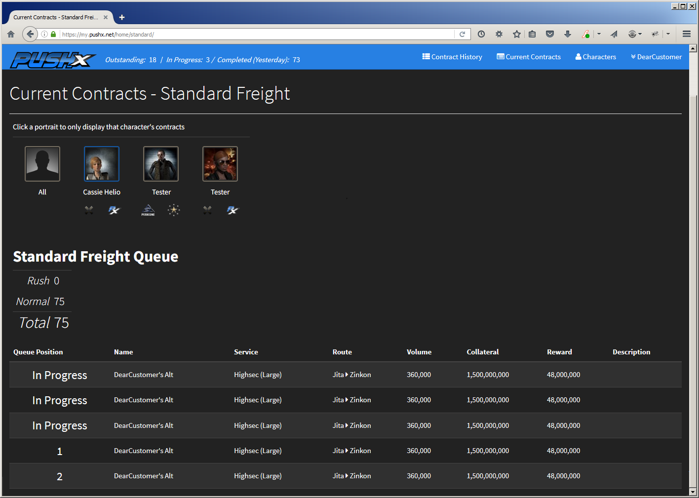Click the PushX alliance icon under Cassie Helio
This screenshot has width=699, height=498.
click(x=114, y=210)
